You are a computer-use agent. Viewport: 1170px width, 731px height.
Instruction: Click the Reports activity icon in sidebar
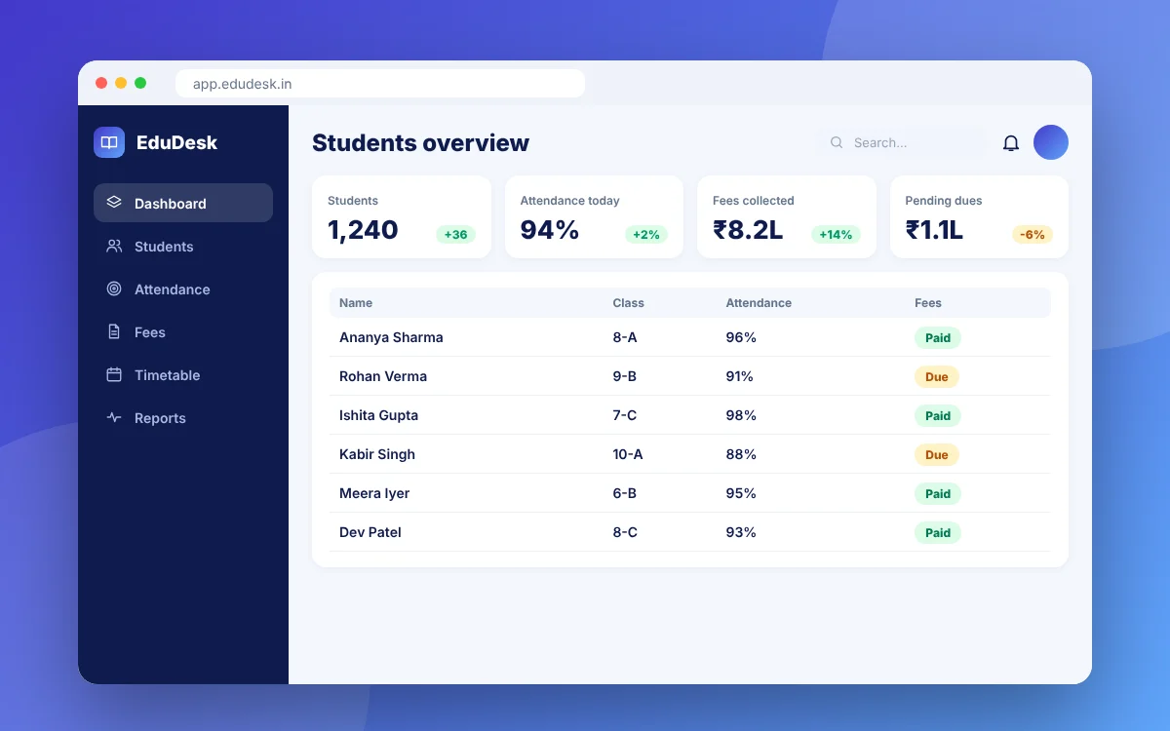tap(114, 418)
